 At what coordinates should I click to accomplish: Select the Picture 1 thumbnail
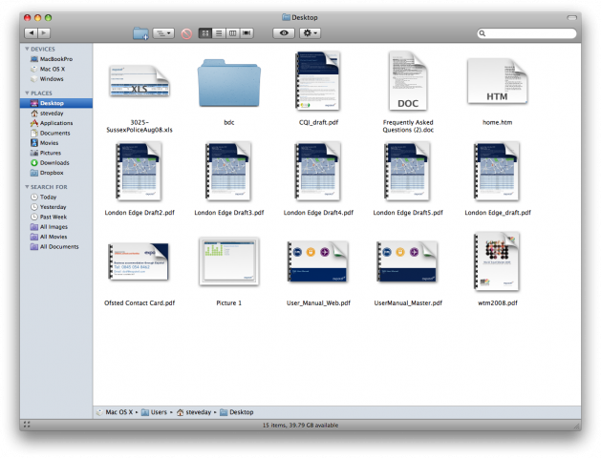coord(229,261)
